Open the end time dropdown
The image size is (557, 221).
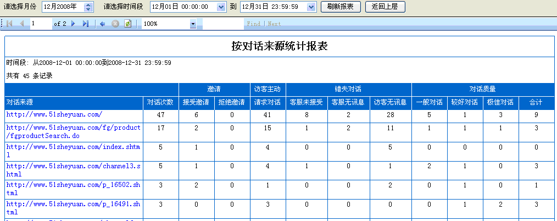pyautogui.click(x=311, y=7)
